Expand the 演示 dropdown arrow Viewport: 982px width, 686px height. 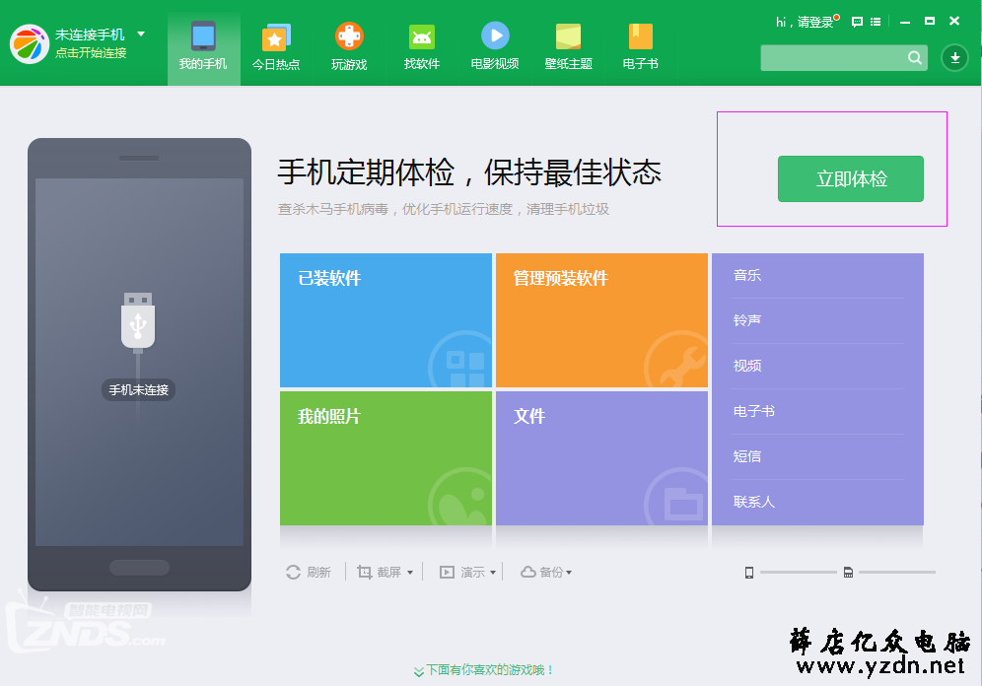493,573
